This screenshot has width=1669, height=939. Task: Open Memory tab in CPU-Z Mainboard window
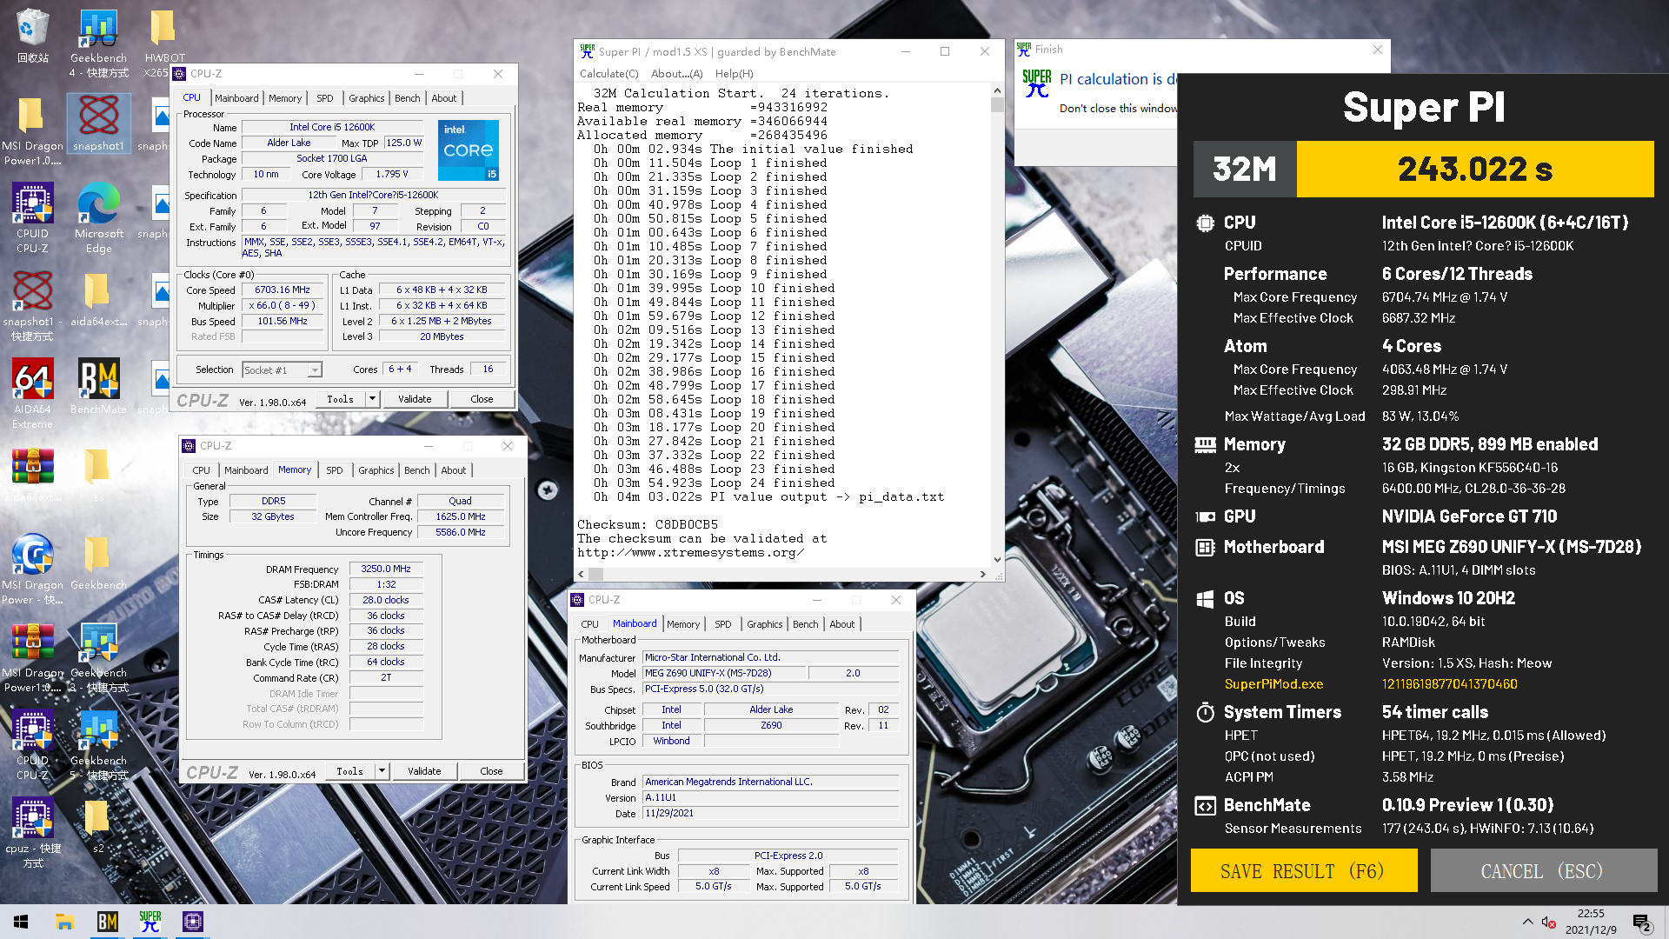click(682, 624)
